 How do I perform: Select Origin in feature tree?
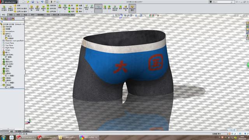coord(8,50)
